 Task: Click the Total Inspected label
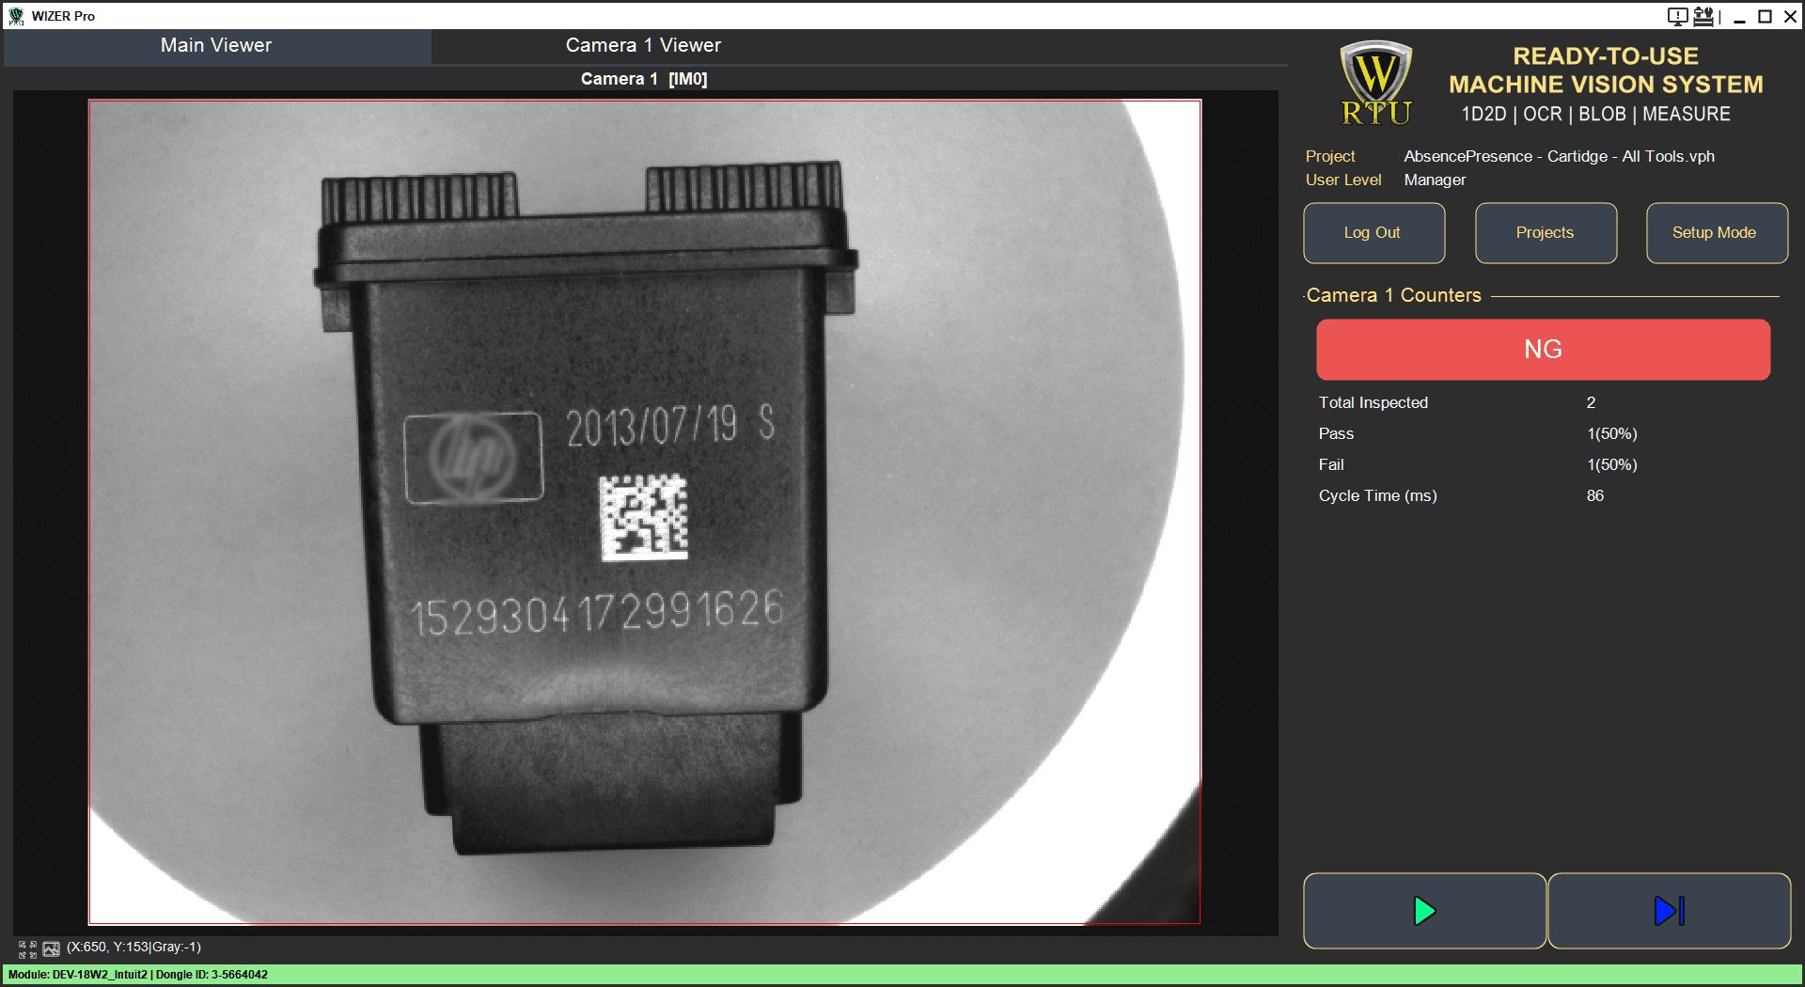coord(1373,402)
